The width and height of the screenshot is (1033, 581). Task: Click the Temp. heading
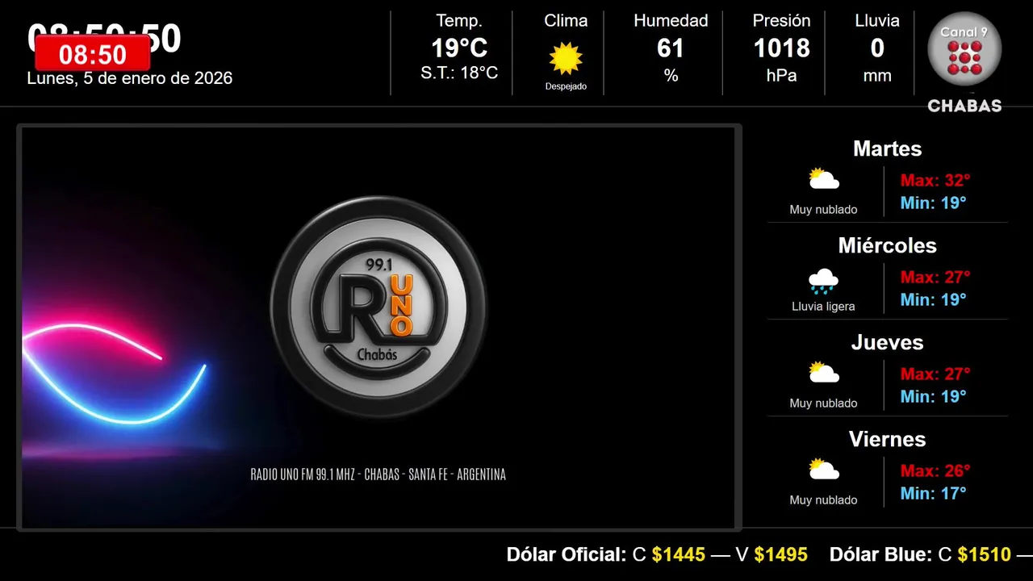coord(459,21)
